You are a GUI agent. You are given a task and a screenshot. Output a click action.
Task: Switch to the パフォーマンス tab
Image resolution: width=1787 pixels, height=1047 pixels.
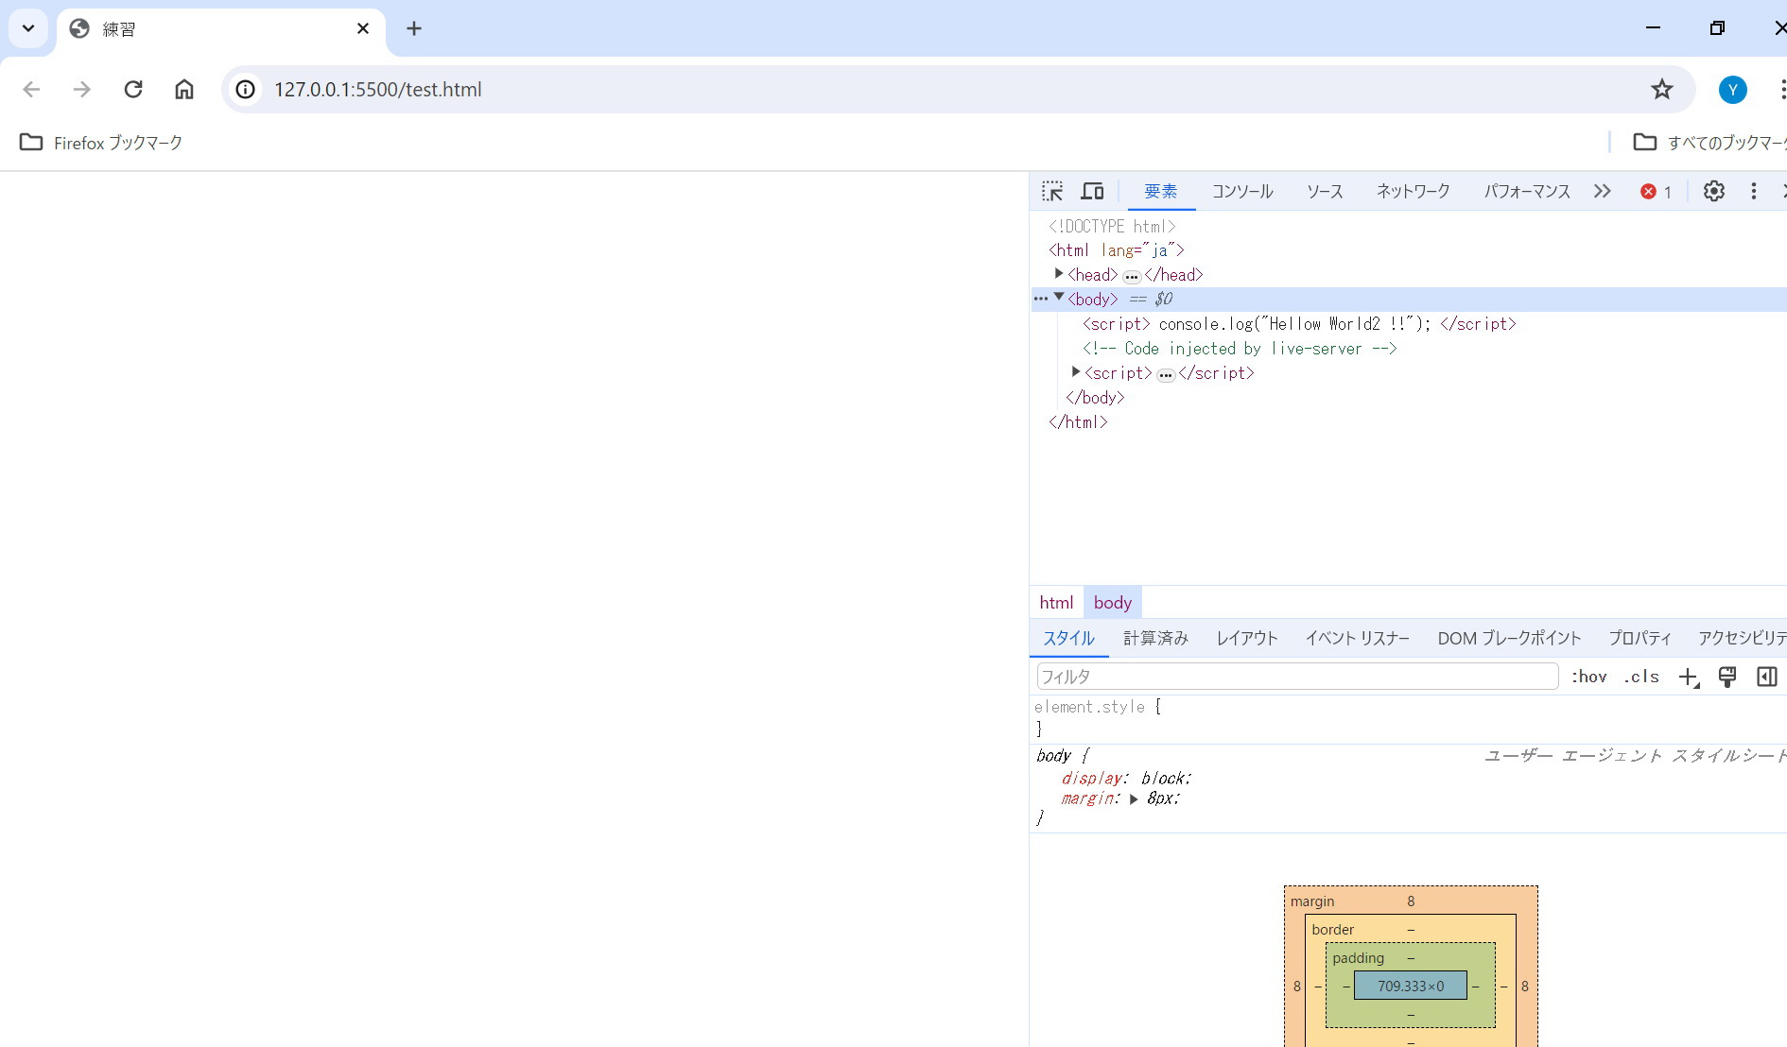(1526, 192)
